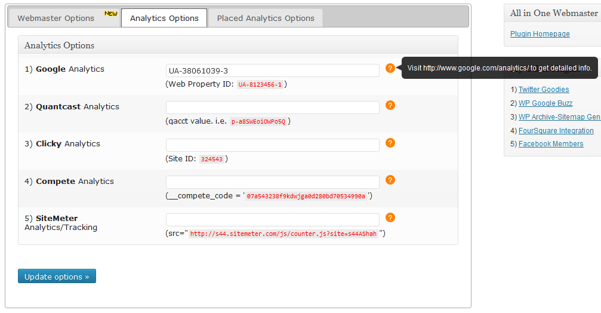Click the Update options button
The width and height of the screenshot is (601, 313).
click(x=57, y=276)
